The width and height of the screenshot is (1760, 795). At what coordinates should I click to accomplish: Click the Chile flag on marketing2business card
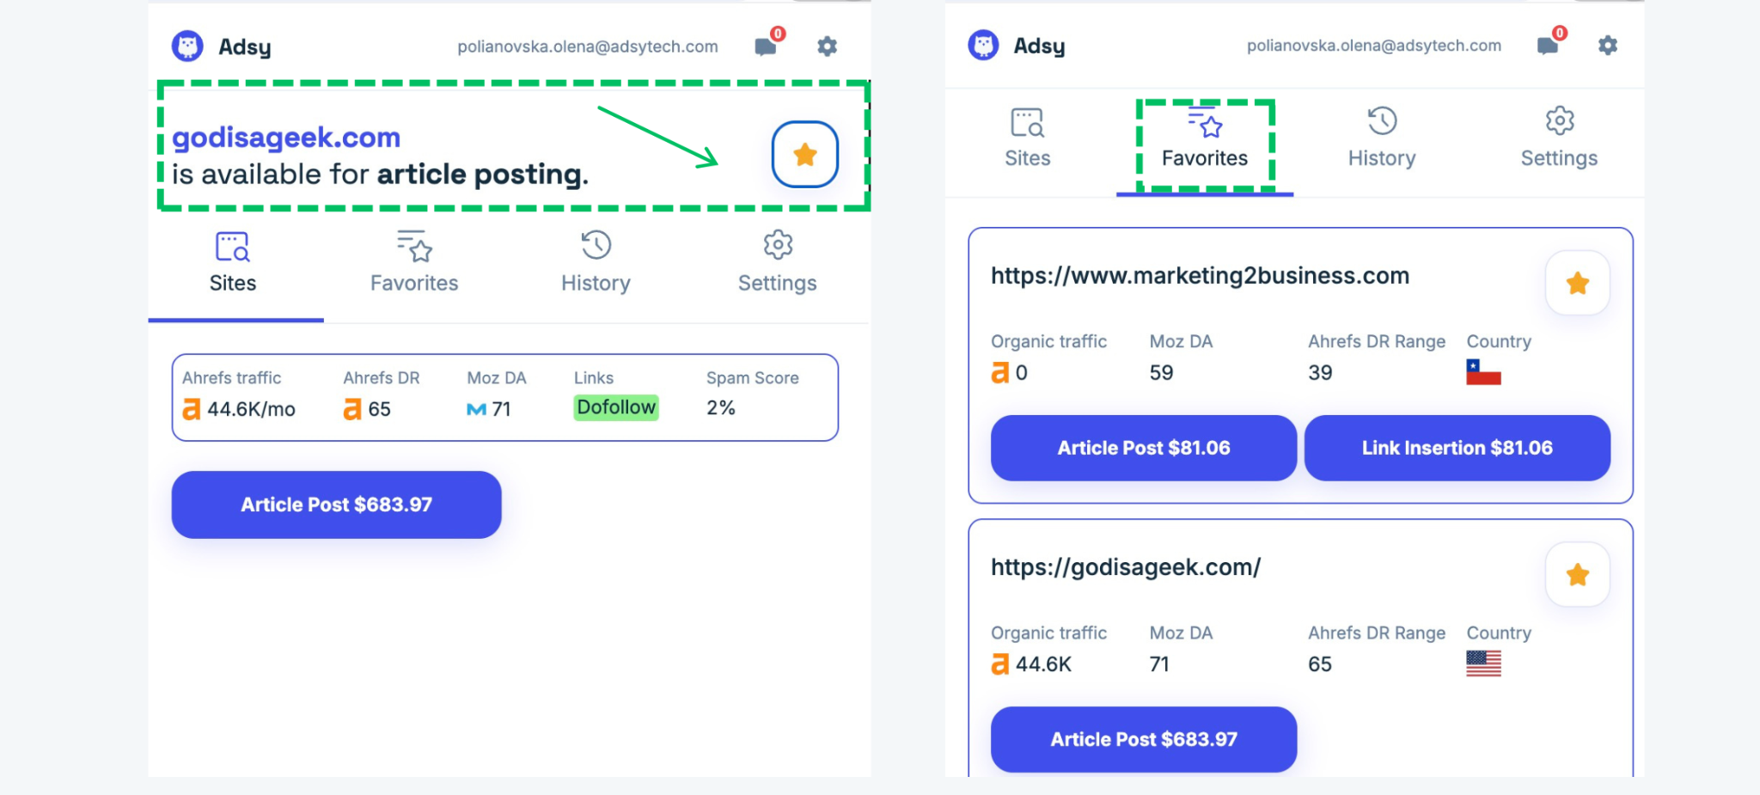tap(1483, 372)
